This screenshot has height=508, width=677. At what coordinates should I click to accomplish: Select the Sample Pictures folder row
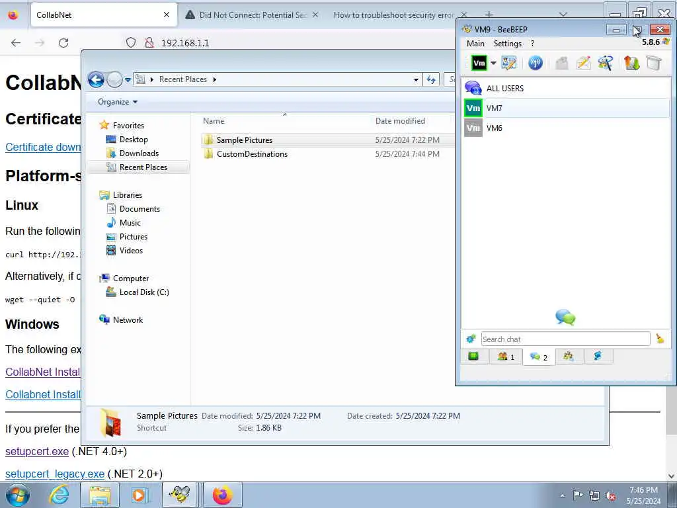(328, 140)
